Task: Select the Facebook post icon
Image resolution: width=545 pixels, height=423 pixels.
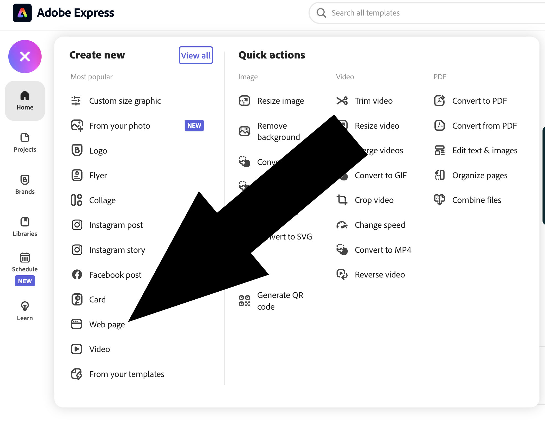Action: [77, 274]
